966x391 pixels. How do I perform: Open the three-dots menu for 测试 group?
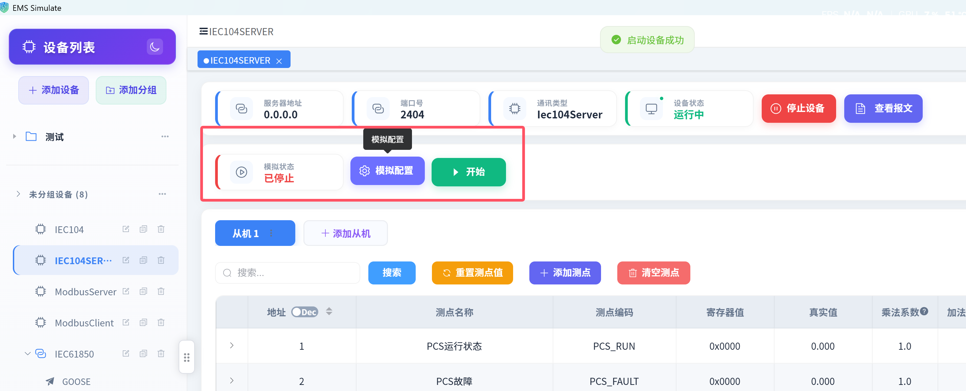(165, 136)
